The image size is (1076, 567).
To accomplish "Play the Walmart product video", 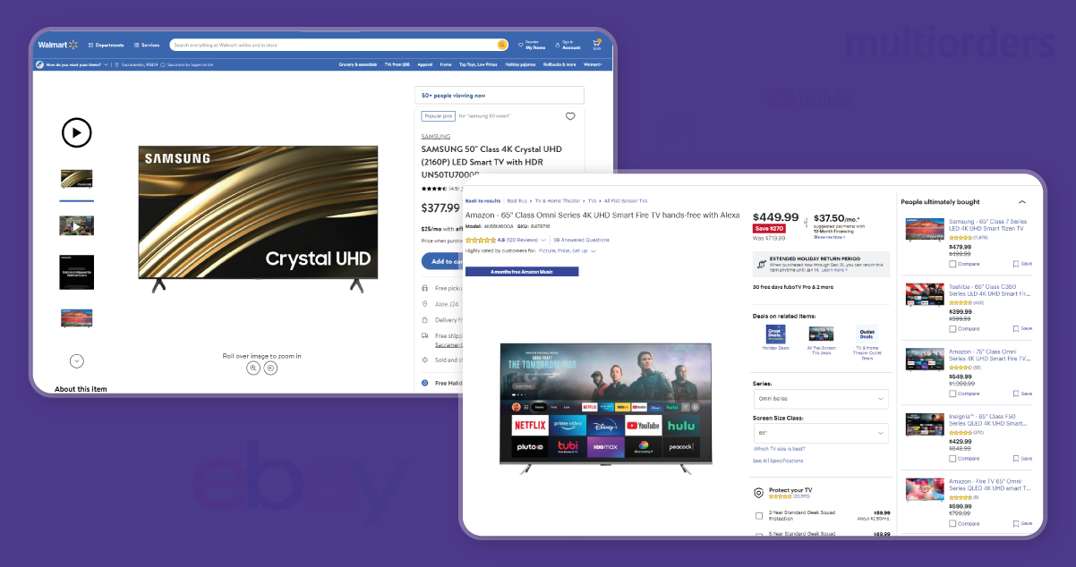I will point(77,132).
